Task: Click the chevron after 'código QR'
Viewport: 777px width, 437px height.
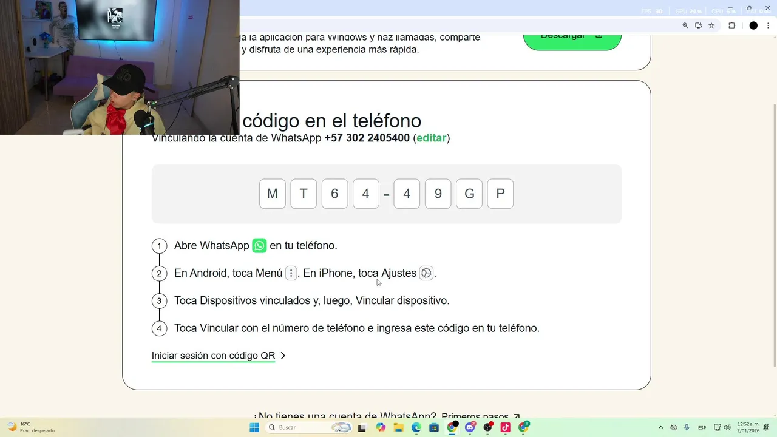Action: click(x=283, y=356)
